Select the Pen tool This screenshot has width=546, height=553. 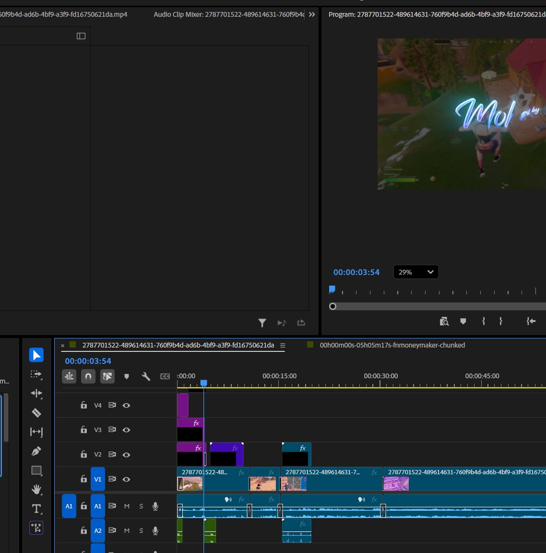(36, 451)
